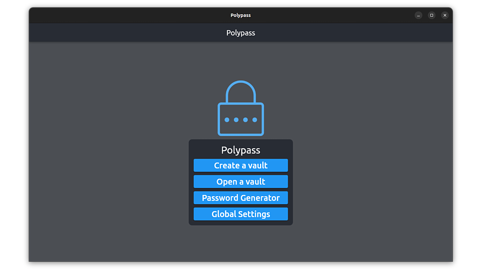Select the Polypass heading inside the menu card

pos(241,150)
